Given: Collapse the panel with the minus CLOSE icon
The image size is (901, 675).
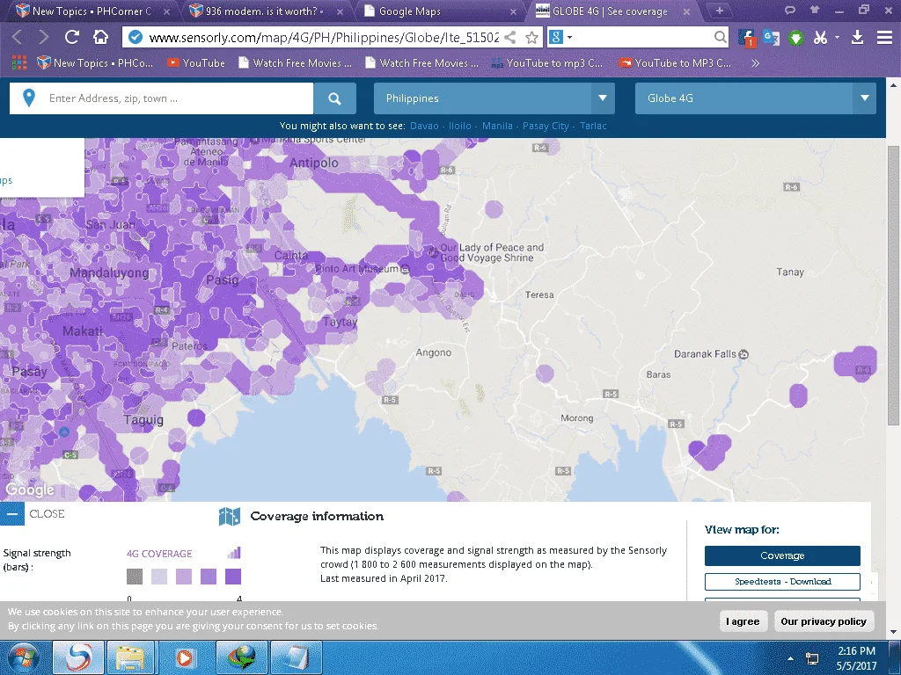Looking at the screenshot, I should [x=12, y=514].
